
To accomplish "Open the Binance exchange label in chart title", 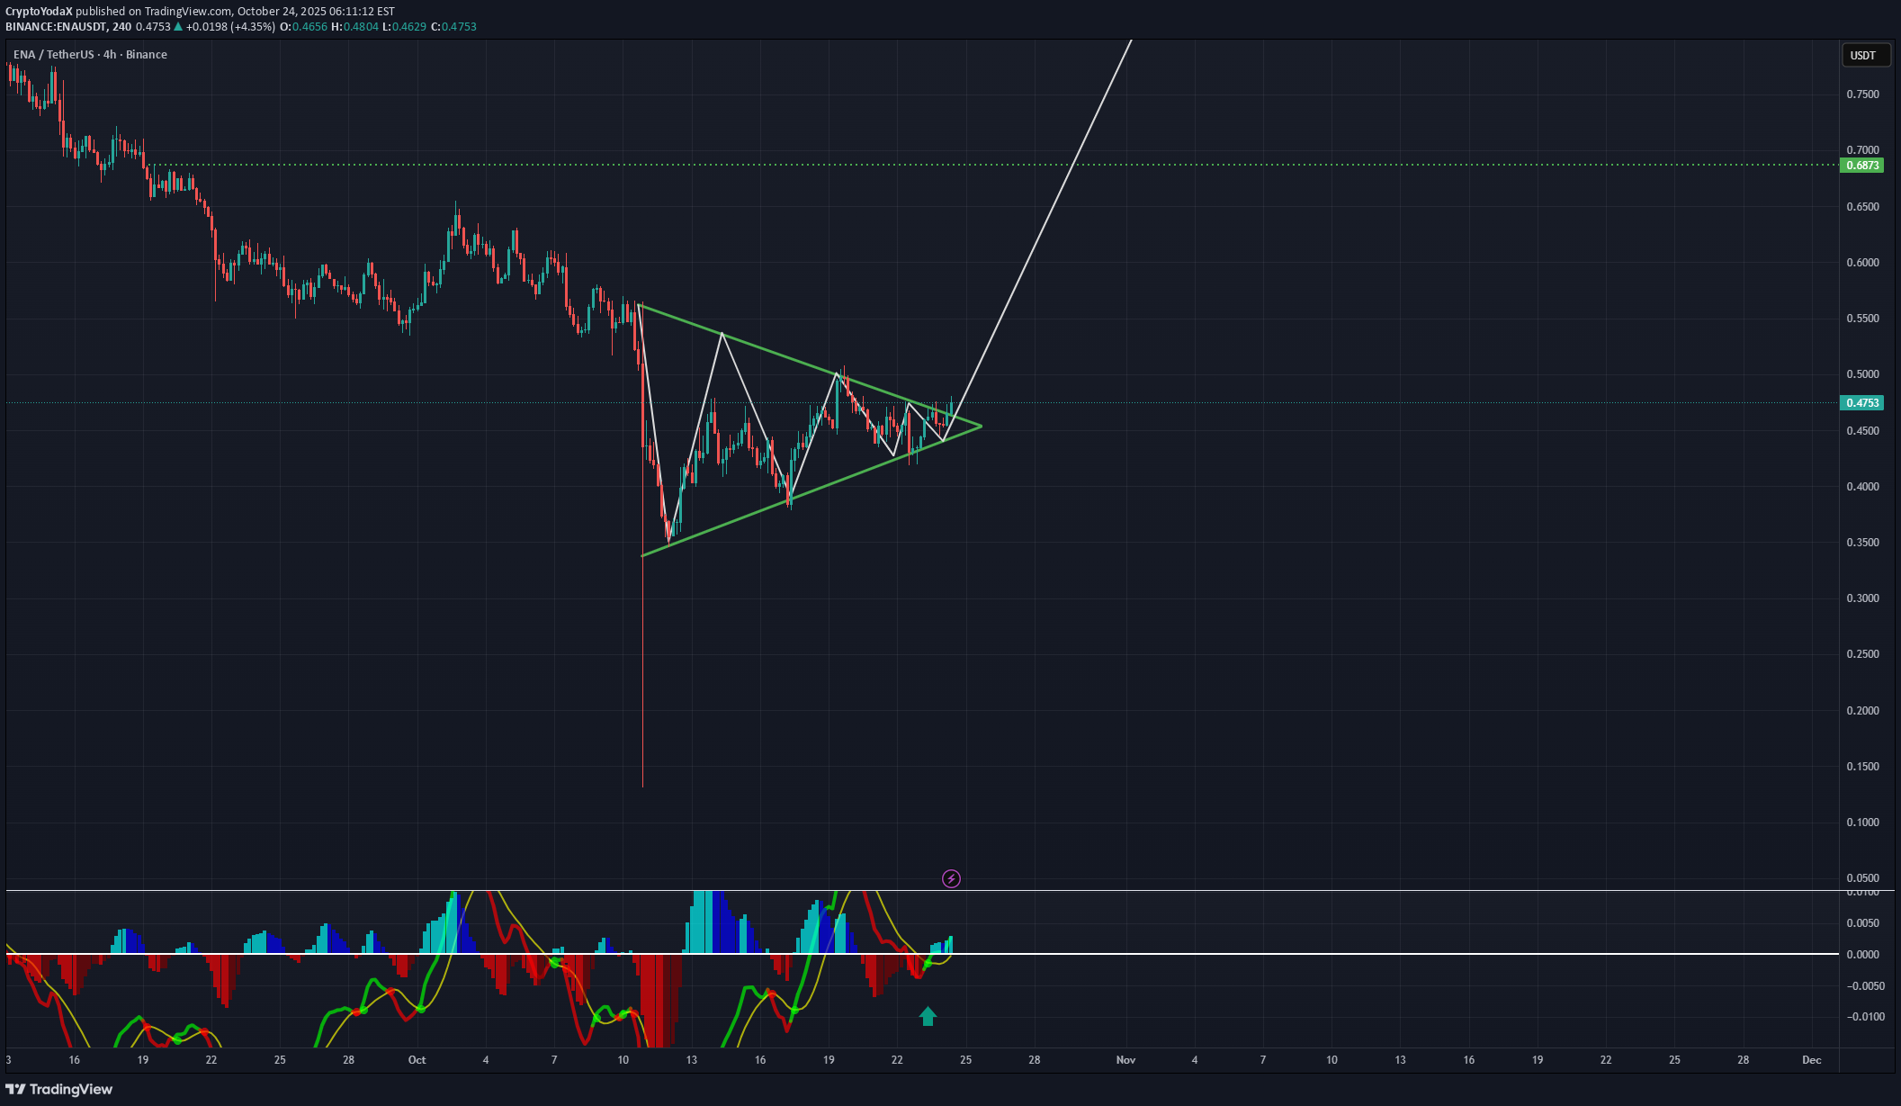I will (147, 54).
